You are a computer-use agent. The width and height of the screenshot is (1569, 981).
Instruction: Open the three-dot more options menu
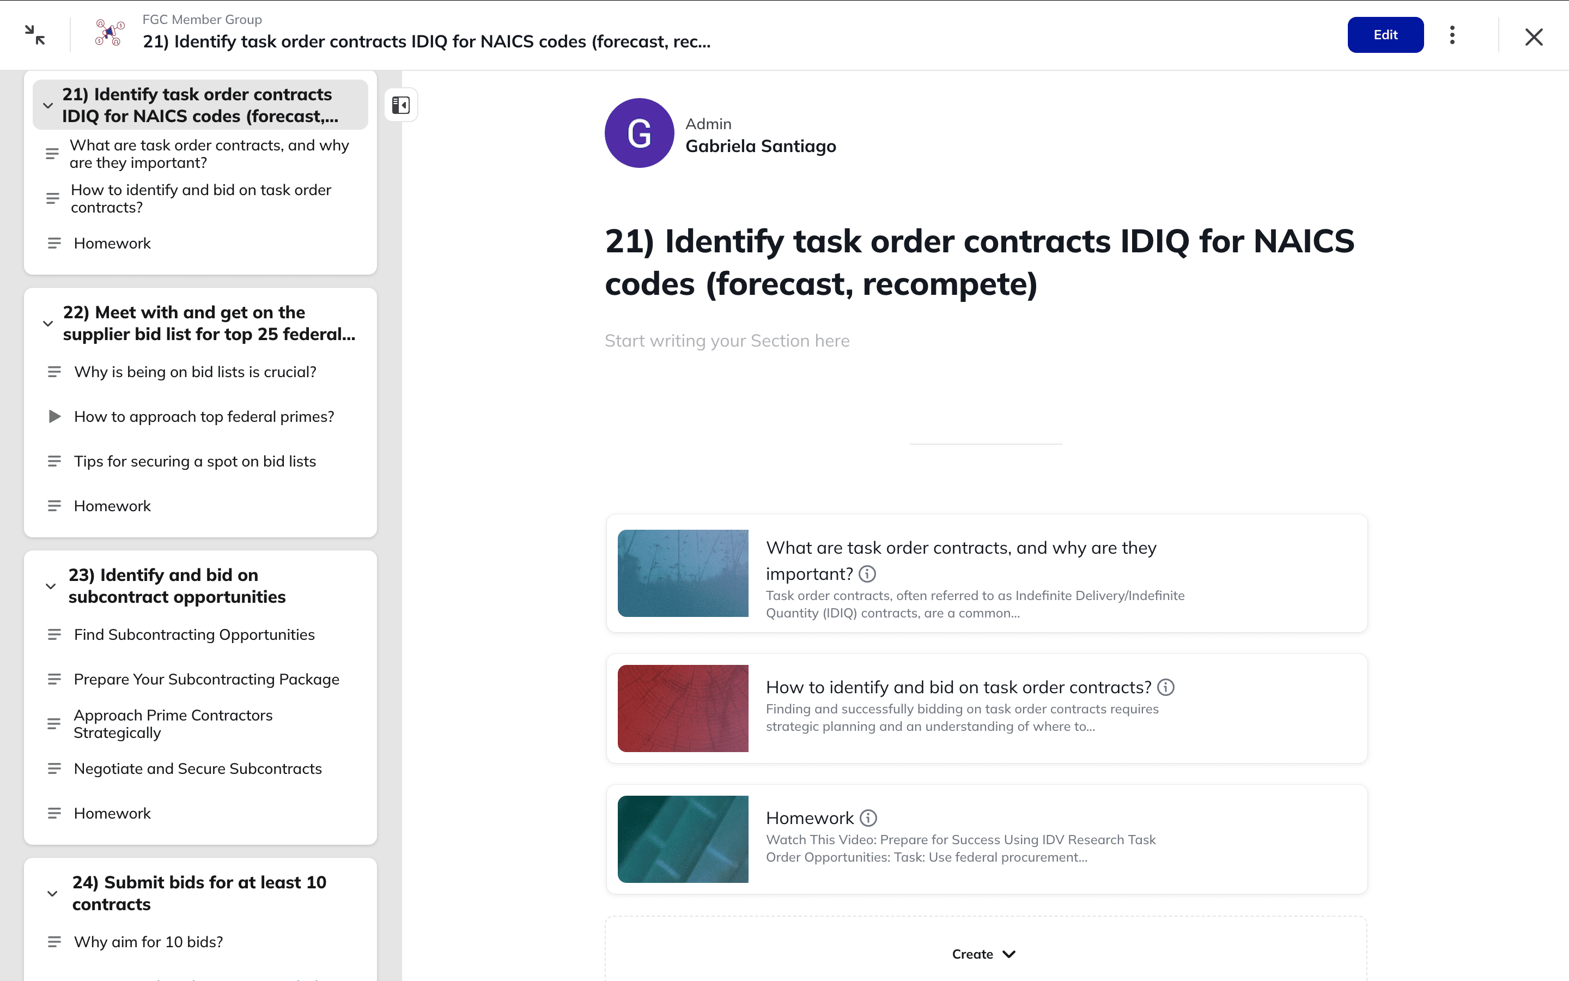(1452, 35)
